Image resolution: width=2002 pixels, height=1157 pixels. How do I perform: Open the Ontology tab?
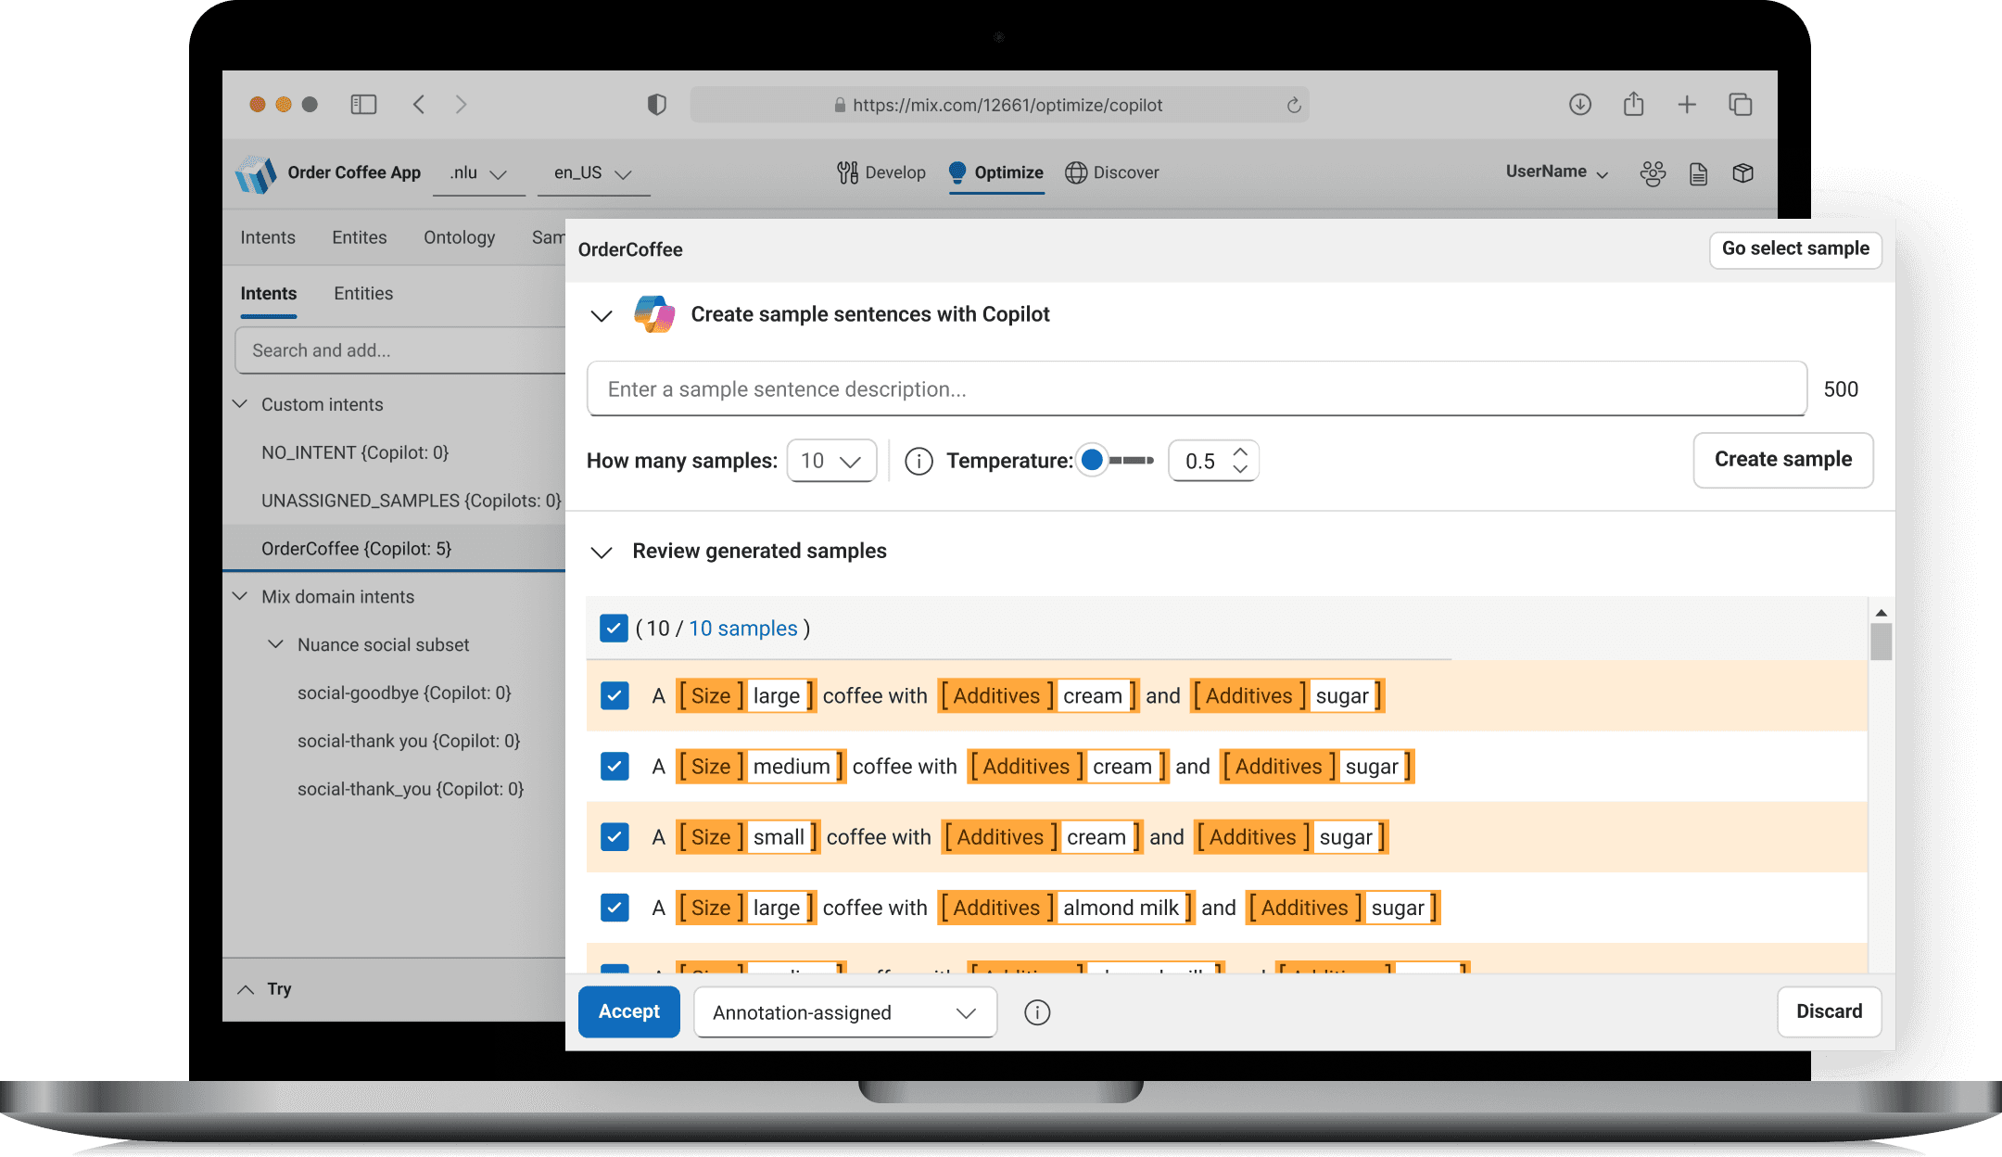pyautogui.click(x=459, y=237)
